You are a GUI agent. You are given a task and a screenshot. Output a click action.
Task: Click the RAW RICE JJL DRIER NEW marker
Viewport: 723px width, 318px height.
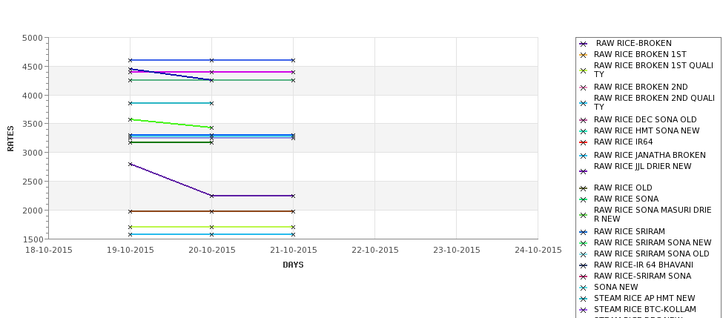pyautogui.click(x=583, y=171)
